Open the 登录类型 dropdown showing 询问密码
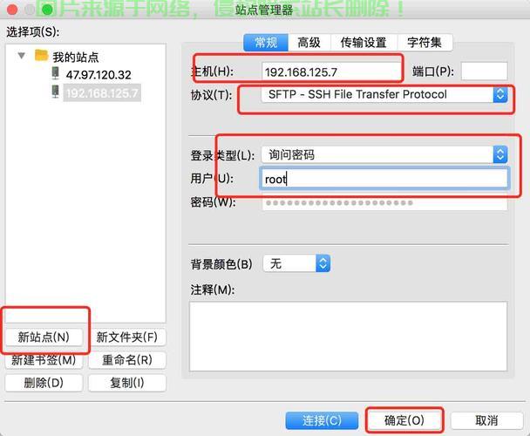The height and width of the screenshot is (436, 530). (x=384, y=154)
